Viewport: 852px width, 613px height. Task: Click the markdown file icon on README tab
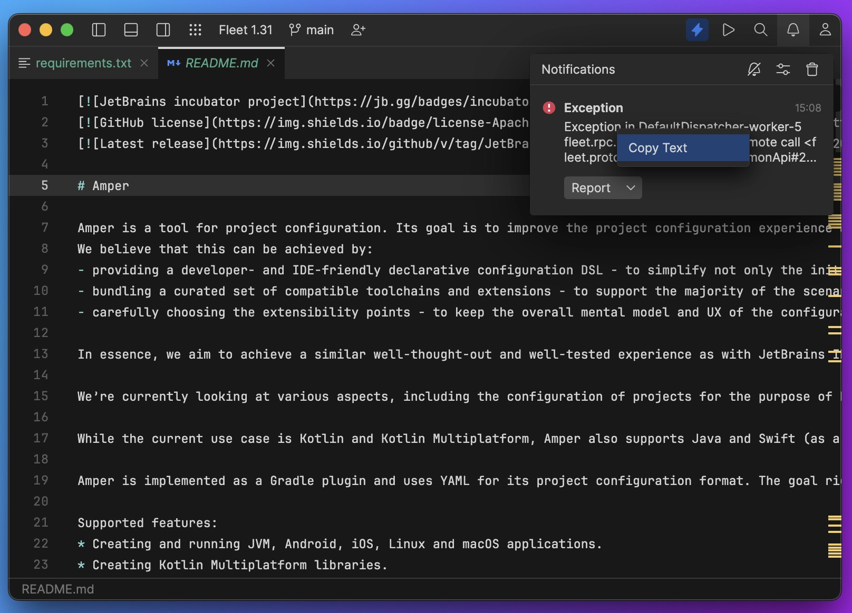(x=173, y=63)
